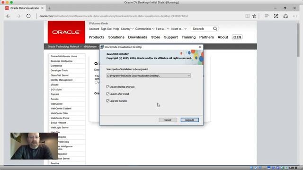Open the Products menu
The height and width of the screenshot is (170, 303).
(x=97, y=37)
